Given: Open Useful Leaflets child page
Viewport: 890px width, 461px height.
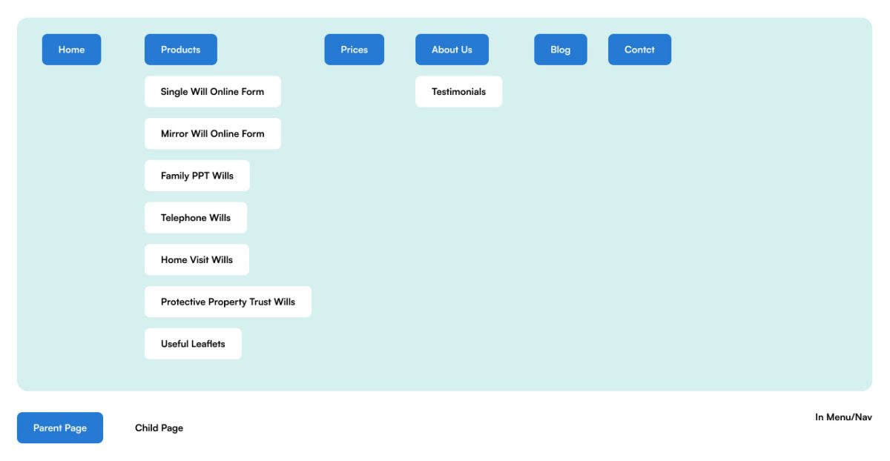Looking at the screenshot, I should (x=193, y=344).
